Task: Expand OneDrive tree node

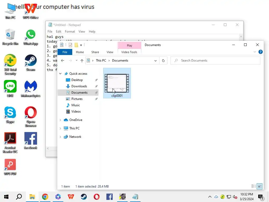Action: [x=60, y=120]
